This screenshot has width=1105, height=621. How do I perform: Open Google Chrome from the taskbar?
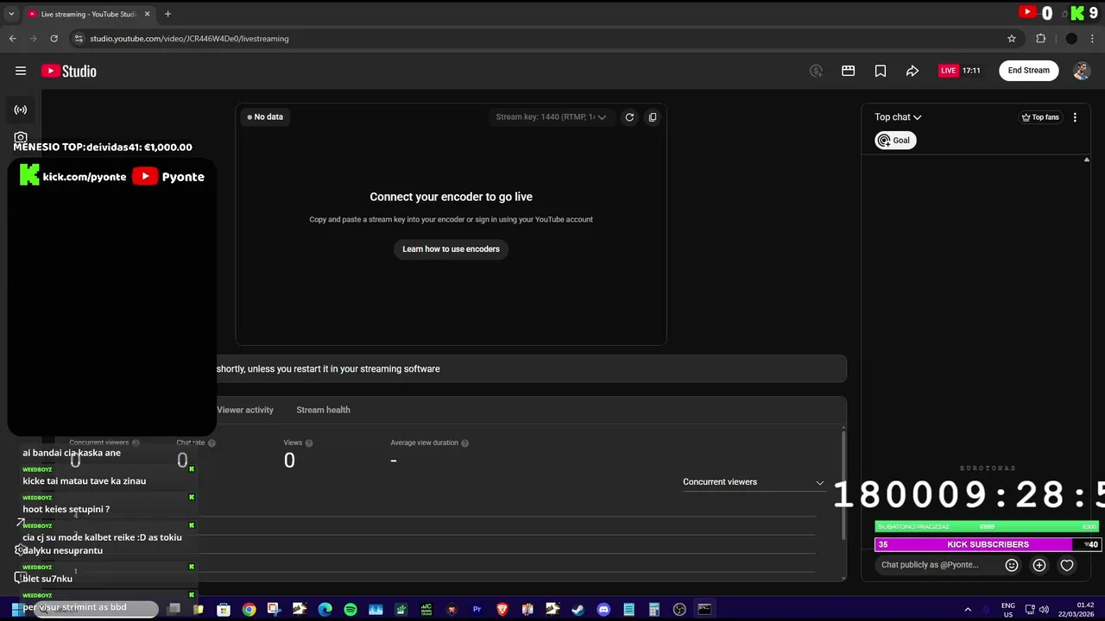pos(249,610)
